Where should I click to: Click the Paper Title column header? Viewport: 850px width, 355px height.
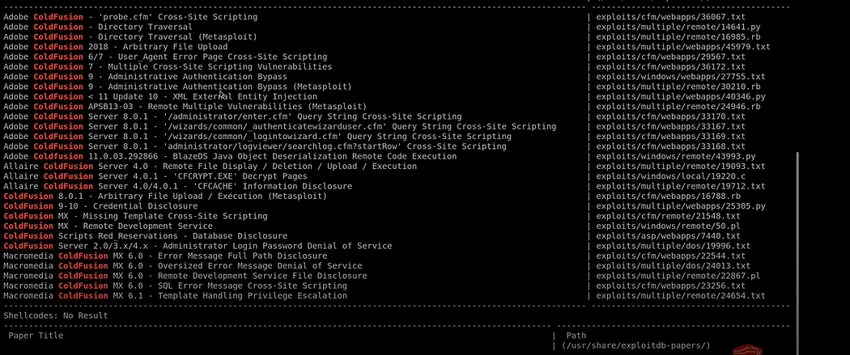(x=36, y=336)
